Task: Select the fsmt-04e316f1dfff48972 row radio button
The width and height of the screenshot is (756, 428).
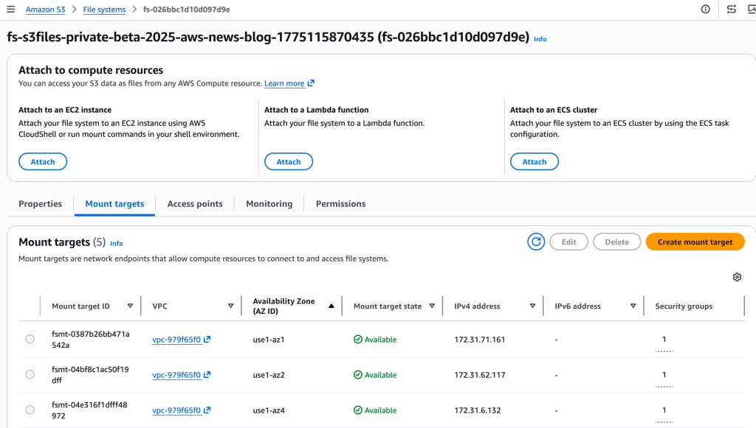Action: click(x=30, y=410)
